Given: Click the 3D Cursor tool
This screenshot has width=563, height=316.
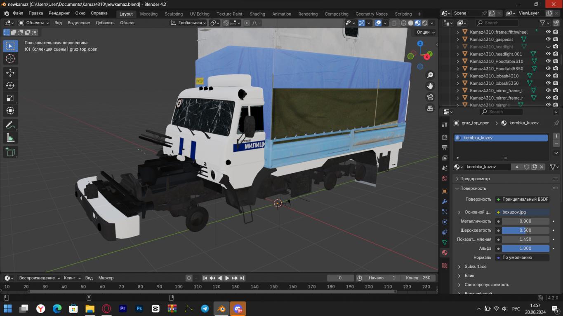Looking at the screenshot, I should [x=10, y=59].
